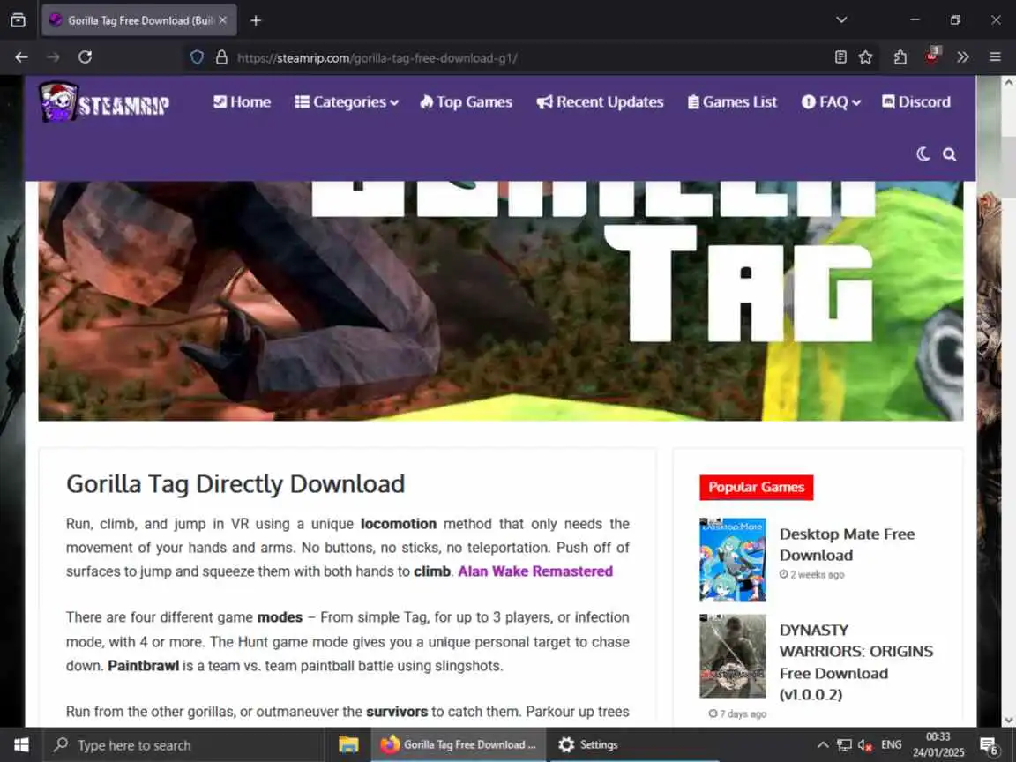Open the extensions puzzle icon
This screenshot has height=762, width=1016.
pyautogui.click(x=900, y=57)
